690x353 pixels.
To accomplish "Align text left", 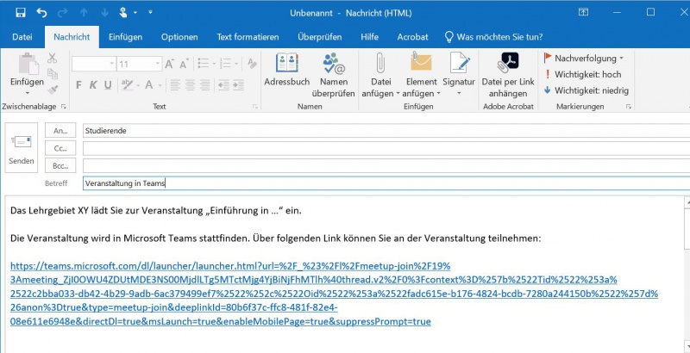I will [x=176, y=84].
